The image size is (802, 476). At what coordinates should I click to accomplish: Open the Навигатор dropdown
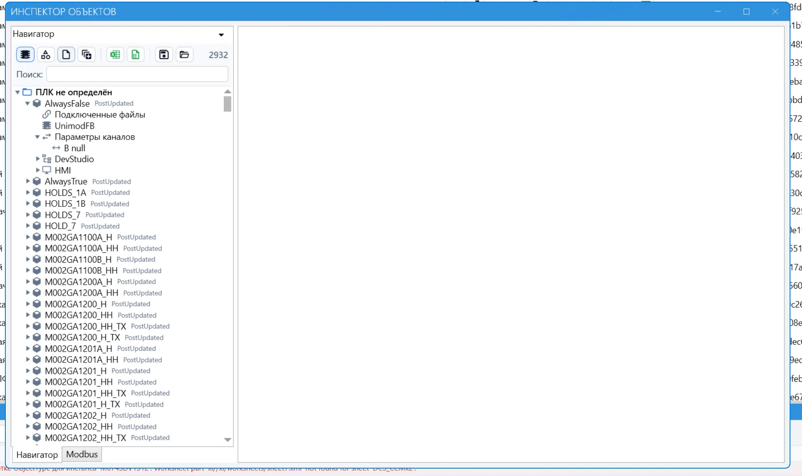pos(221,35)
